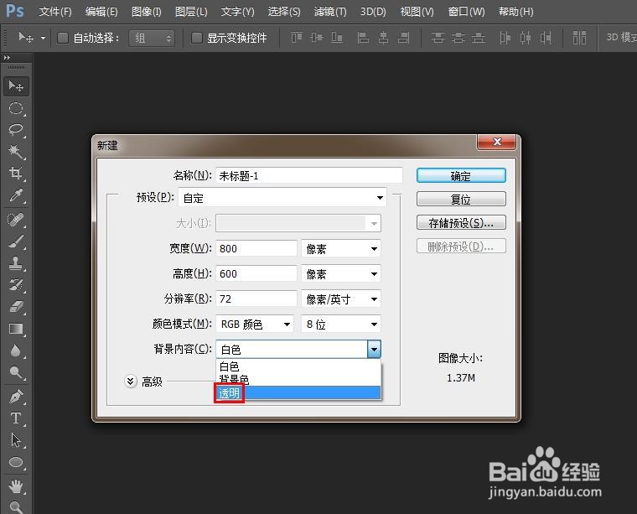Click the 名称 field with 未标题-1

pos(309,175)
